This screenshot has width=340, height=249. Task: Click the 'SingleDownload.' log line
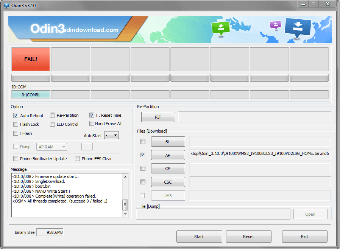39,181
